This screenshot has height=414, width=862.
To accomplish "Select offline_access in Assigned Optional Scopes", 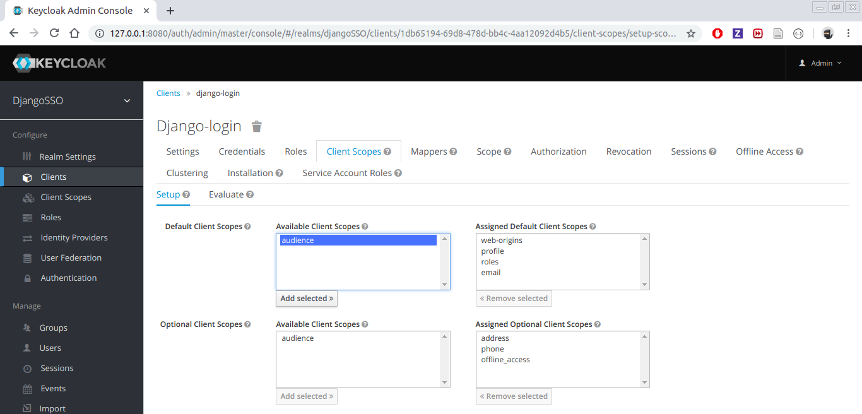I will click(x=558, y=360).
